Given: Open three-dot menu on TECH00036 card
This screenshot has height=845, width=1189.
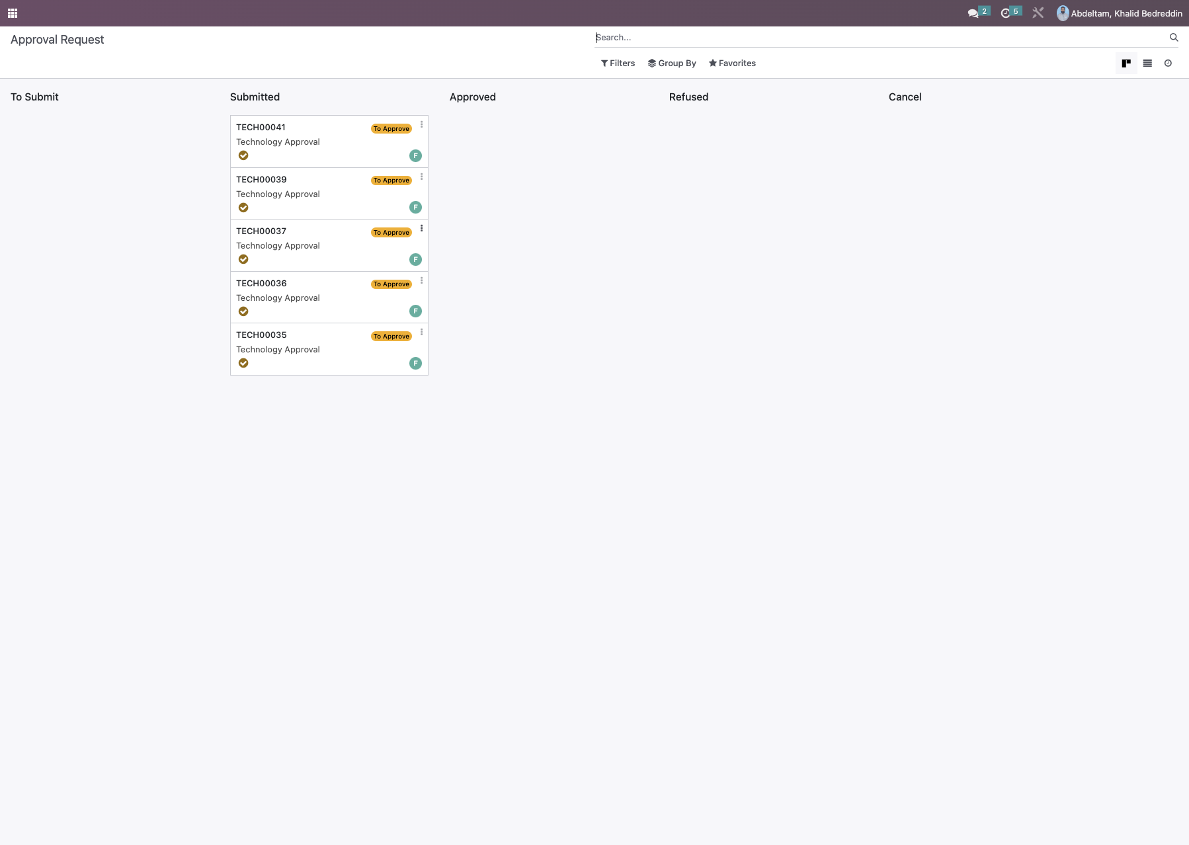Looking at the screenshot, I should [421, 280].
